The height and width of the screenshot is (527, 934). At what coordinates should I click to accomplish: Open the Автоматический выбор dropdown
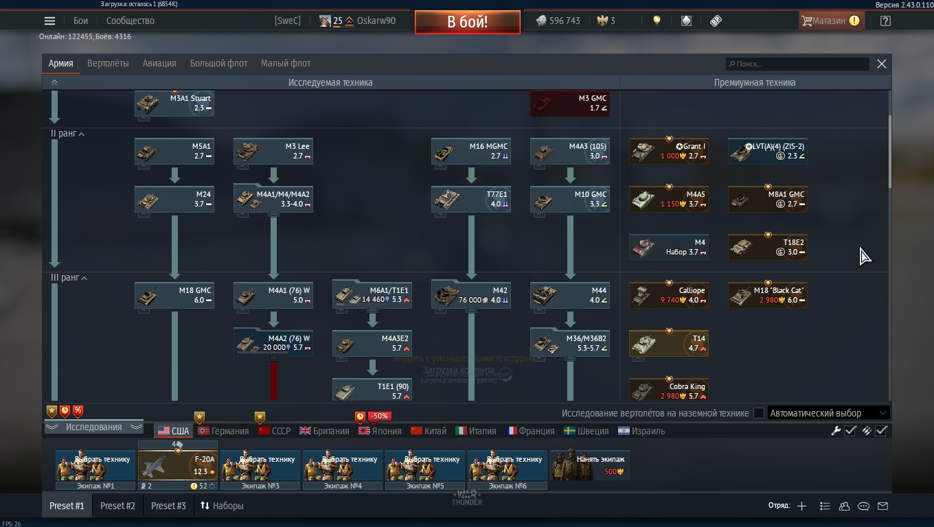[828, 413]
